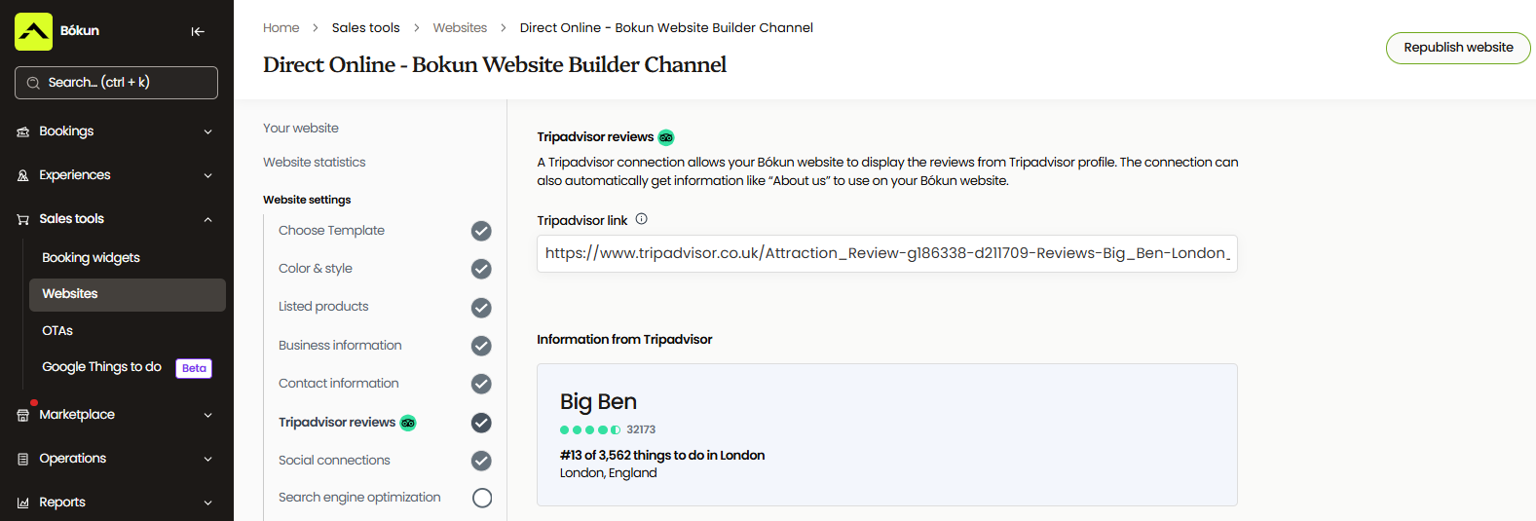This screenshot has width=1536, height=521.
Task: Click the Search engine optimization empty circle
Action: [x=481, y=498]
